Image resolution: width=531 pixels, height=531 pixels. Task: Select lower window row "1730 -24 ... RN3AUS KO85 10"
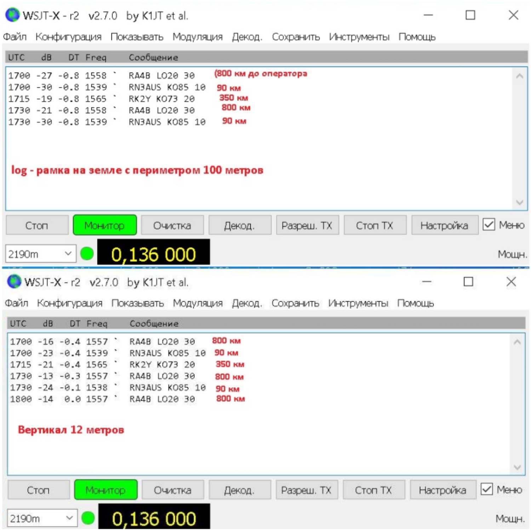[x=108, y=388]
